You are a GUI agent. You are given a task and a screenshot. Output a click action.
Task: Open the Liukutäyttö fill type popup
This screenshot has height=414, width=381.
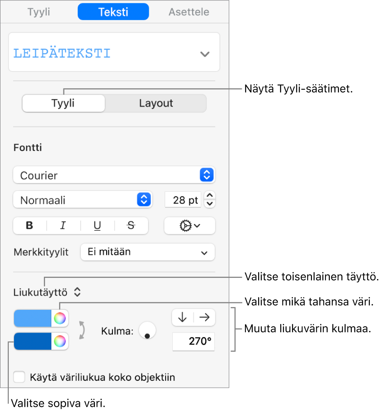(47, 292)
